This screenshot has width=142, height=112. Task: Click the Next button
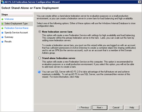point(100,107)
